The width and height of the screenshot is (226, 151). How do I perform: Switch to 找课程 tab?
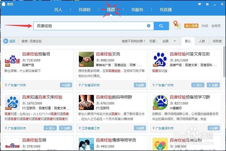[x=84, y=10]
